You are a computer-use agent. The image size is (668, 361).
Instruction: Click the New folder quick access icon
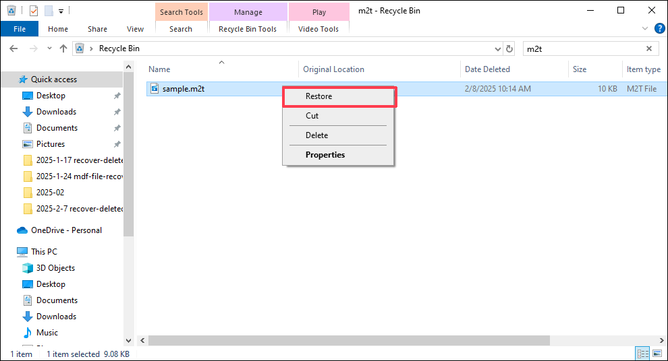point(49,11)
